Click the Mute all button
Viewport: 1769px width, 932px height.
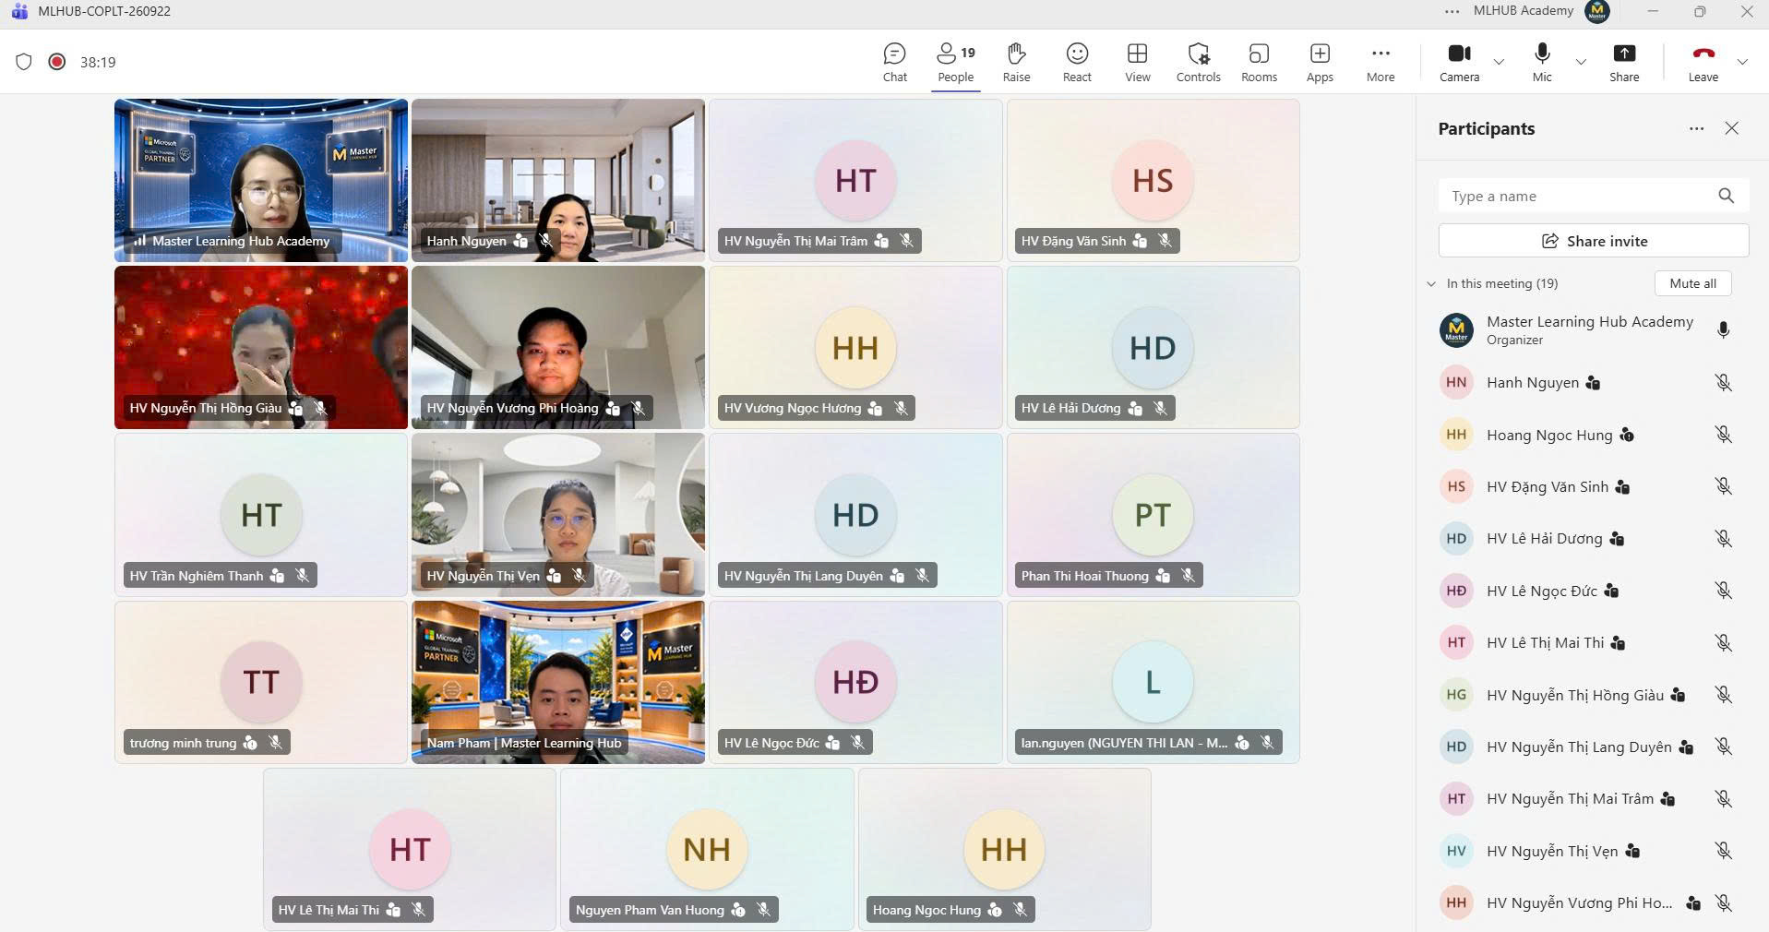1692,283
